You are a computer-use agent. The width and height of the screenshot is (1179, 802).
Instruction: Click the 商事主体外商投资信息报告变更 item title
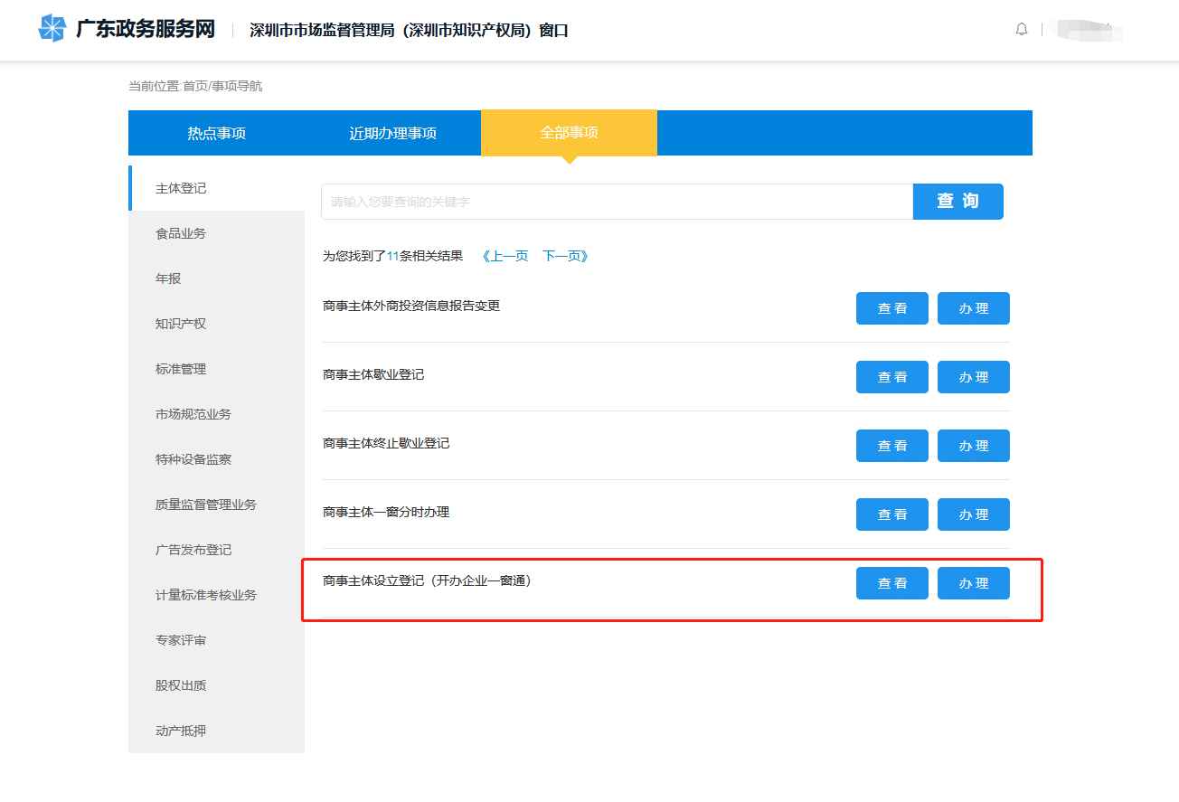pyautogui.click(x=411, y=306)
